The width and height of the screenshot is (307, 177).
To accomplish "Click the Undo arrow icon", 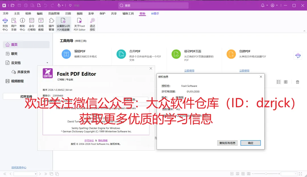I will click(x=45, y=5).
